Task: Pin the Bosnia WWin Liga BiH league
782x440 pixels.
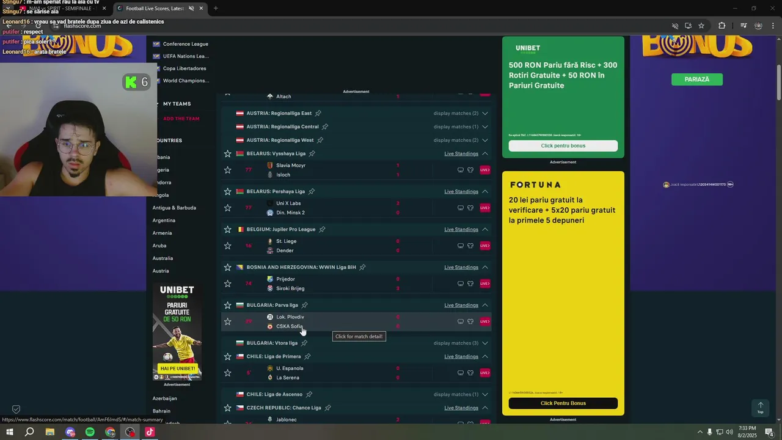Action: pos(362,267)
